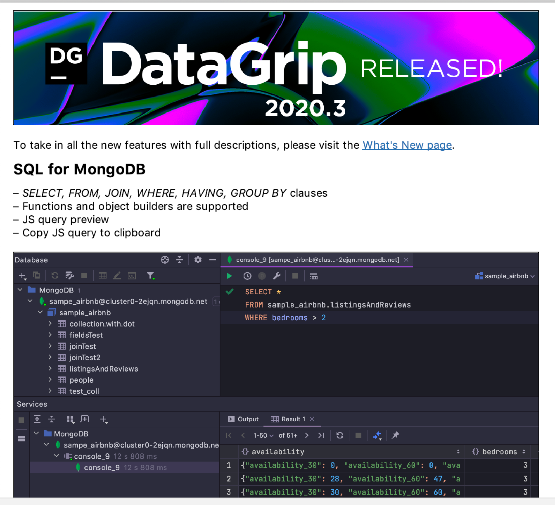
Task: Collapse the console_9 group in Services
Action: 57,455
